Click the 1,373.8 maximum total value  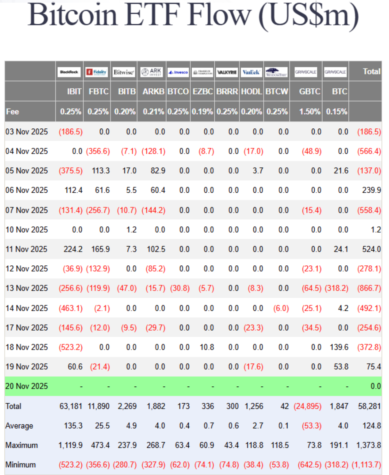coord(369,445)
